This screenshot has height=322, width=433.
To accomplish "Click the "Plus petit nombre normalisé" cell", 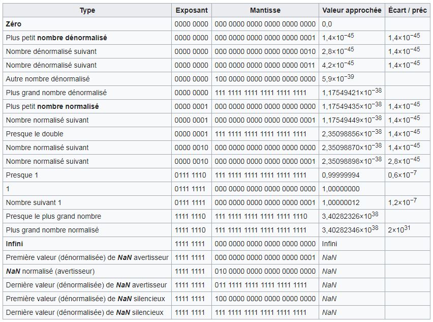I will coord(52,106).
